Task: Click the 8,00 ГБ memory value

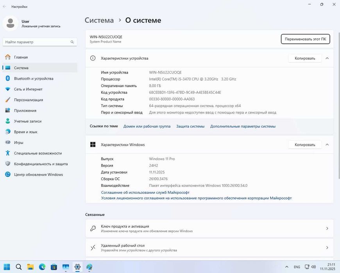Action: click(155, 86)
